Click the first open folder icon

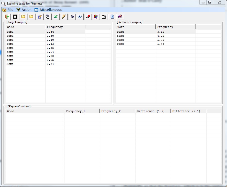(23, 17)
